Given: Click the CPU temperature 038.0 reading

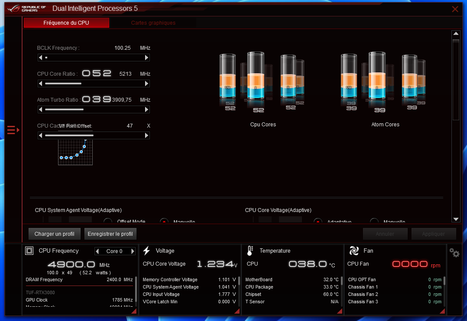Looking at the screenshot, I should coord(312,264).
